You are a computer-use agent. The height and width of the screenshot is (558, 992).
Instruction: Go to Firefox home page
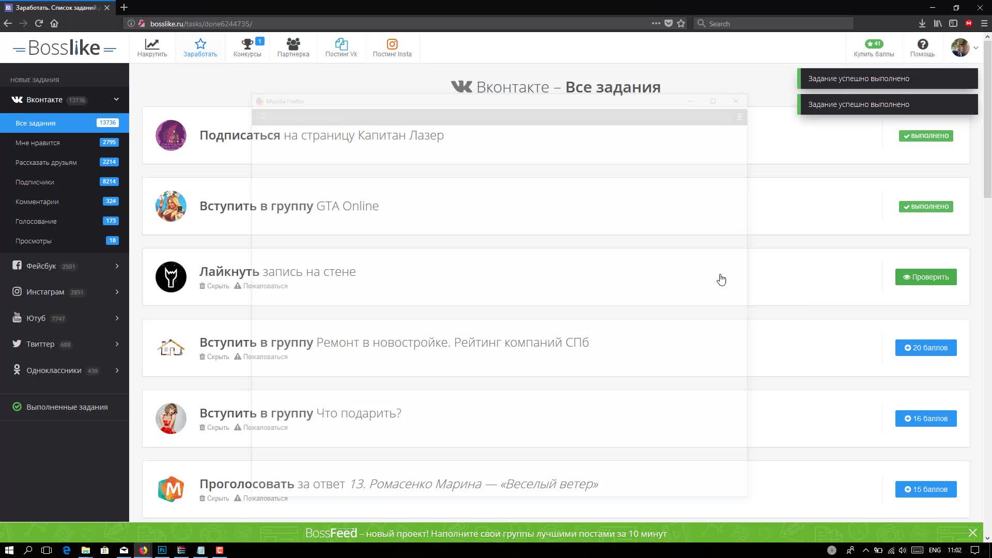coord(54,23)
